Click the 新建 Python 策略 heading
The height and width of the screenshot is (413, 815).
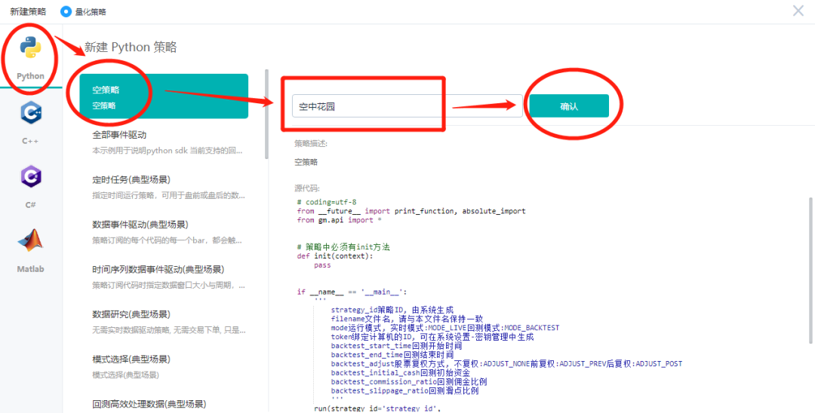click(x=131, y=47)
